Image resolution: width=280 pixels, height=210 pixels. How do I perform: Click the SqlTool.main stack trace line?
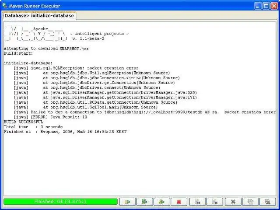86,107
